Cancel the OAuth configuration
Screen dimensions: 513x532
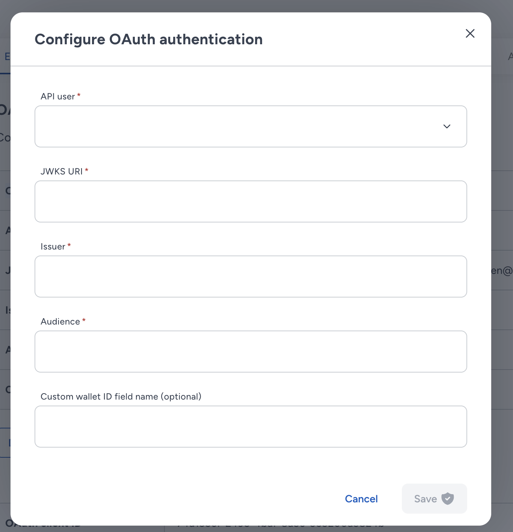point(361,499)
